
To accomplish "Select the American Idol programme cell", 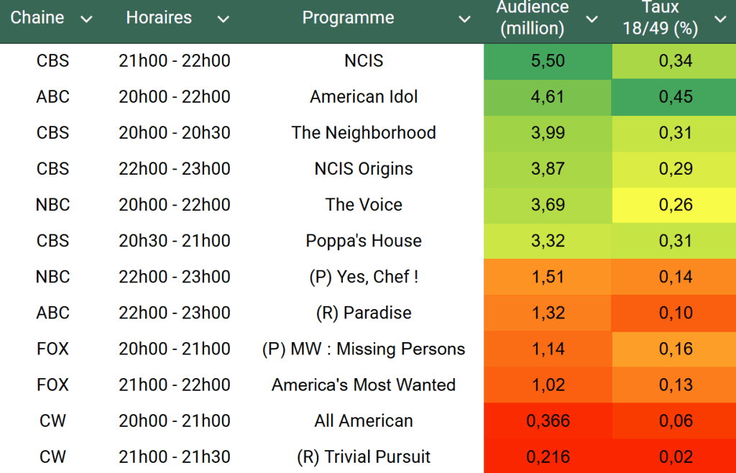I will 364,97.
